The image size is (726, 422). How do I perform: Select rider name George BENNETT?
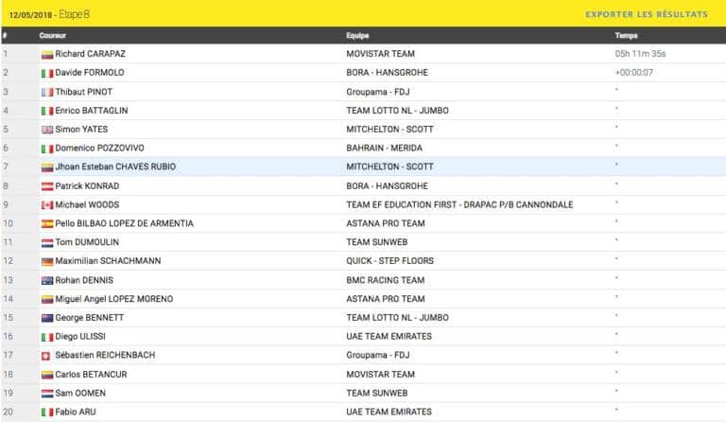coord(90,318)
